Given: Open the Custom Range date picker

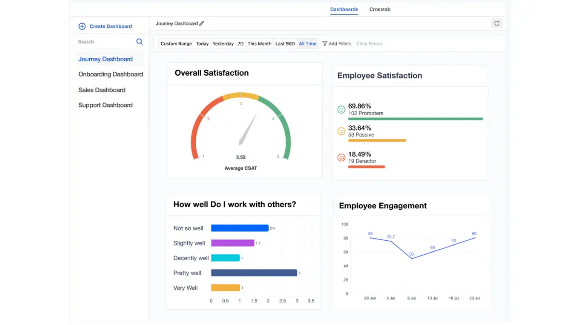Looking at the screenshot, I should (x=176, y=44).
